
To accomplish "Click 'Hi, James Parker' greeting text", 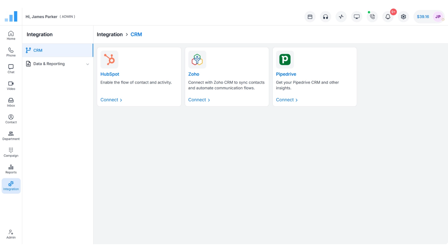I will [x=41, y=17].
